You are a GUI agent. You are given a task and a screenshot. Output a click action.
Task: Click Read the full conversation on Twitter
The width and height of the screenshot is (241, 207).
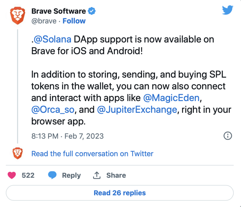pos(92,154)
